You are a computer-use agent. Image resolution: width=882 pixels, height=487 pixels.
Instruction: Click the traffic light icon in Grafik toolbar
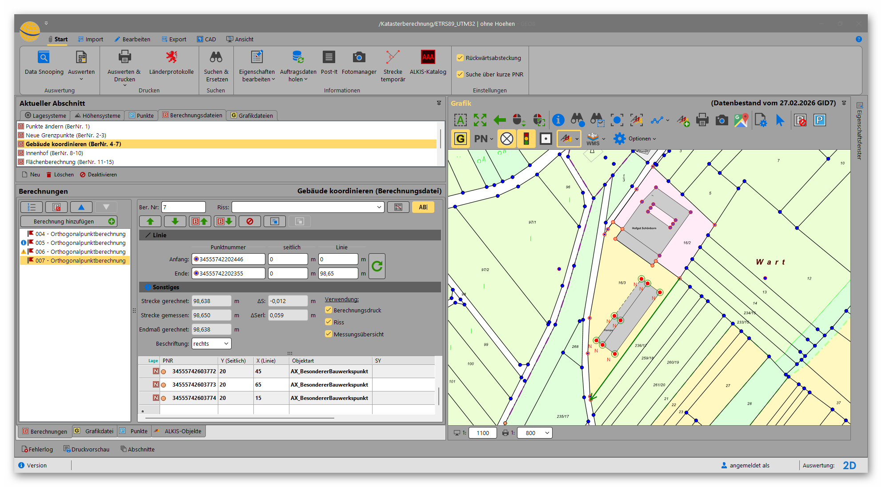tap(526, 139)
